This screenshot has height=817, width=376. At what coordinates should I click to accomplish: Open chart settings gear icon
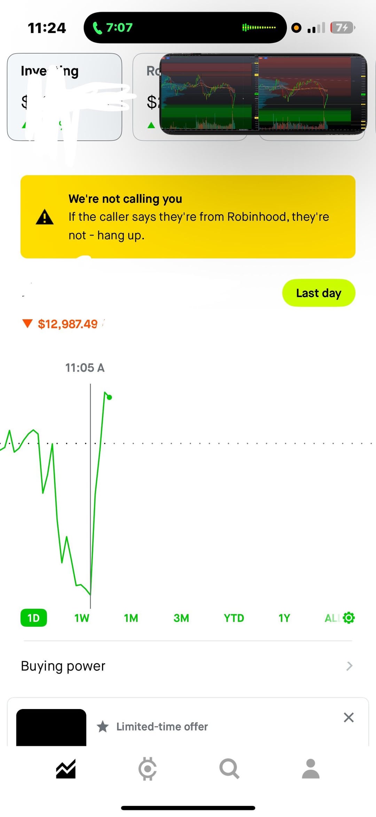point(348,618)
